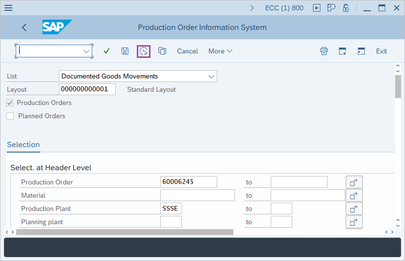Click the window shortcut icon
The width and height of the screenshot is (405, 261).
pos(361,51)
